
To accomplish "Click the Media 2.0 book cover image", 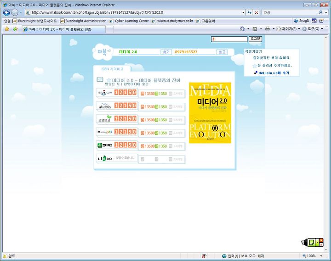I will pyautogui.click(x=210, y=113).
